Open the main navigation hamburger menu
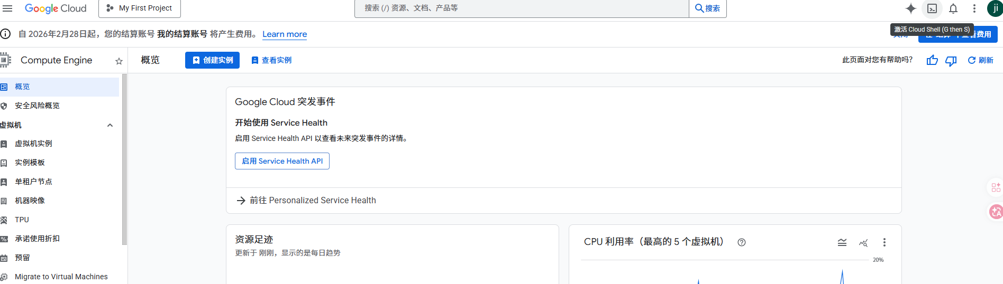Image resolution: width=1003 pixels, height=284 pixels. point(7,8)
